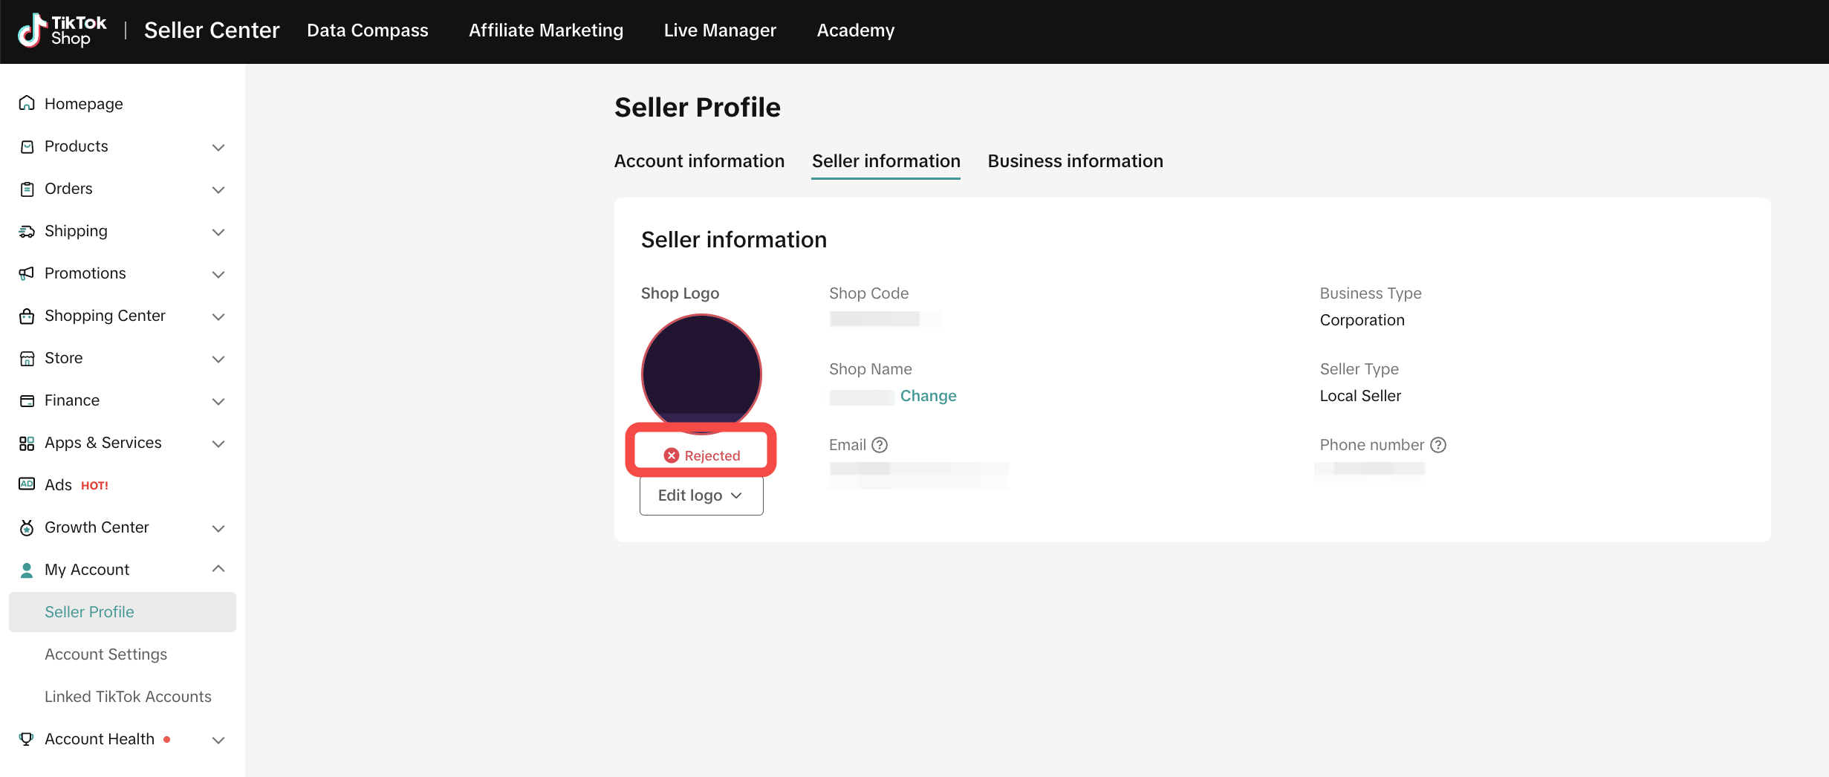Switch to Account information tab
The width and height of the screenshot is (1829, 777).
pos(699,161)
